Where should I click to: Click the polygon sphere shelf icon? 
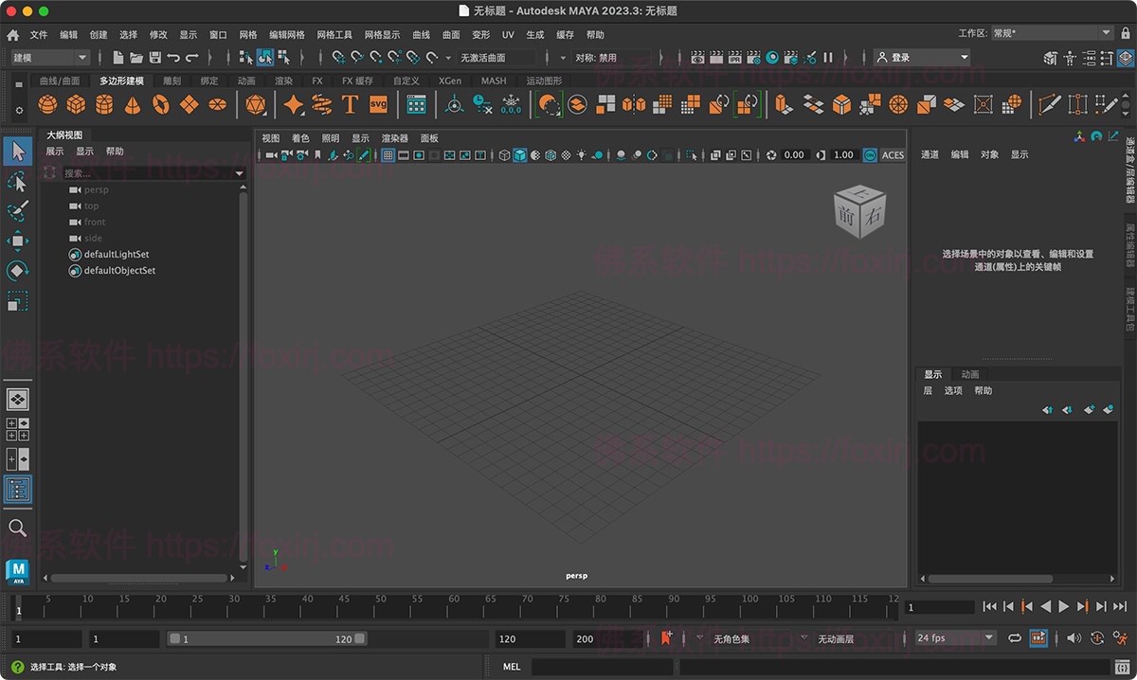coord(47,104)
